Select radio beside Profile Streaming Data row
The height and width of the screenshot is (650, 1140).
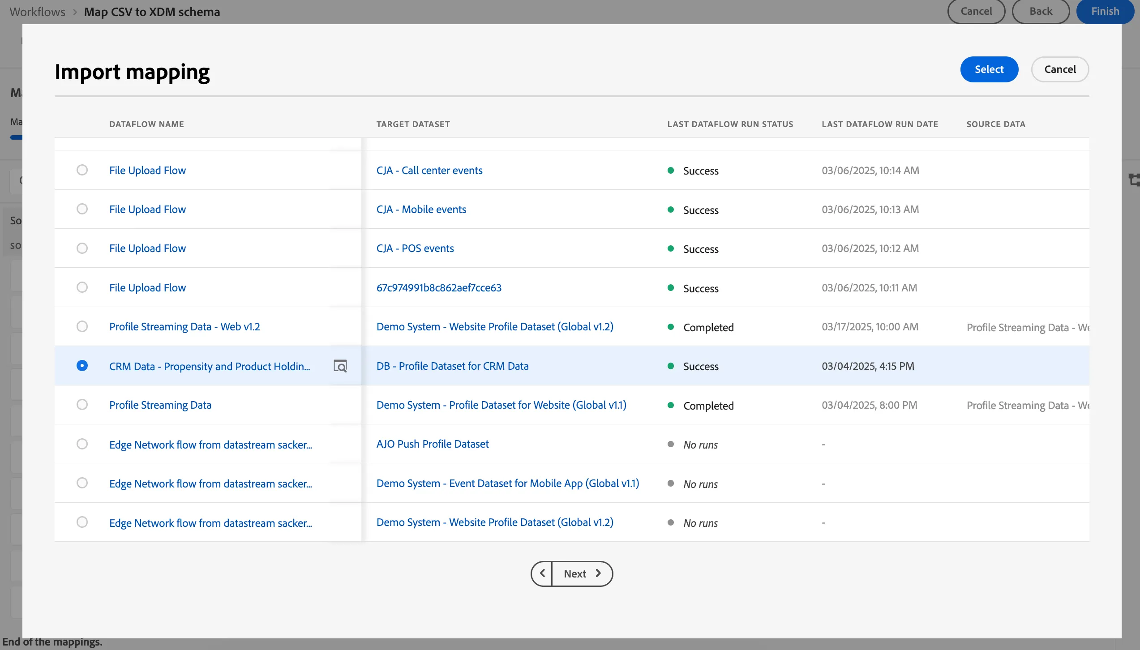pyautogui.click(x=82, y=405)
